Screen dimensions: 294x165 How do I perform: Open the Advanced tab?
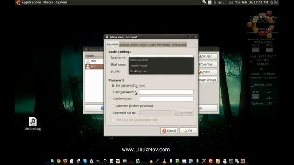179,44
